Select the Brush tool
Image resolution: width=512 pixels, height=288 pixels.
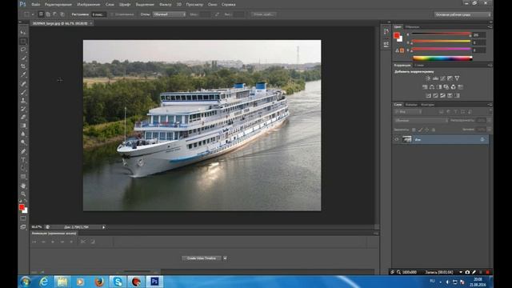pos(23,93)
